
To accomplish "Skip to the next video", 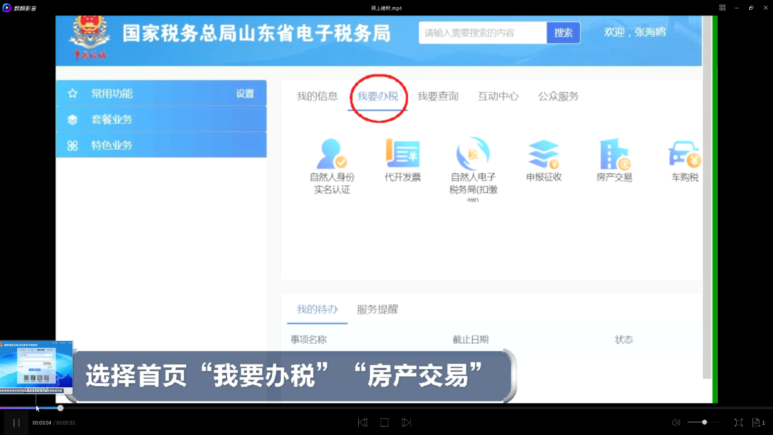I will tap(406, 423).
